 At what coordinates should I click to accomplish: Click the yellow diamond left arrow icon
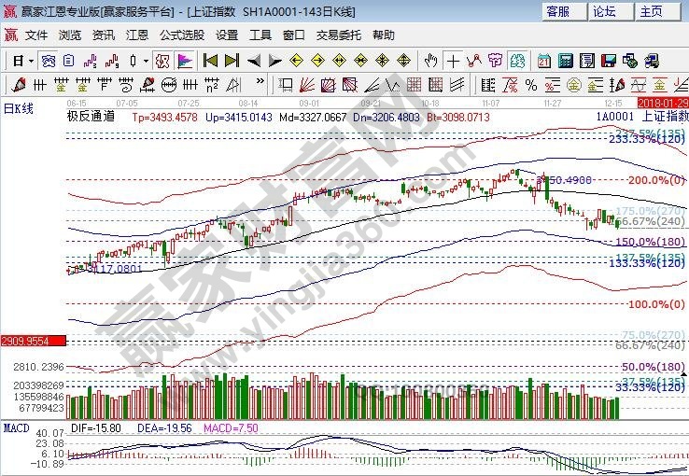pos(296,61)
